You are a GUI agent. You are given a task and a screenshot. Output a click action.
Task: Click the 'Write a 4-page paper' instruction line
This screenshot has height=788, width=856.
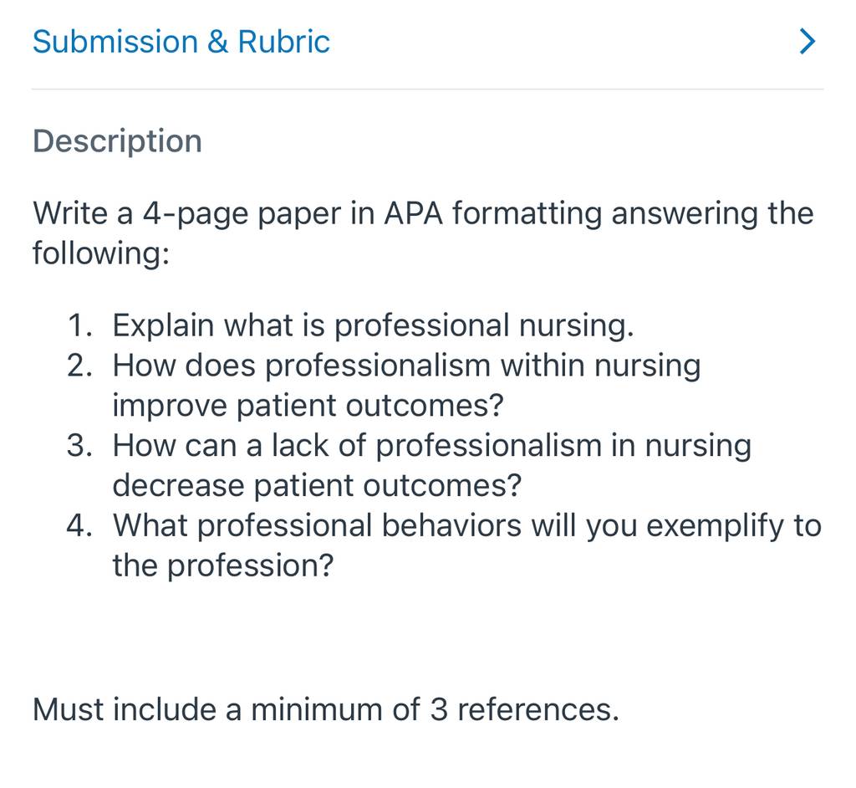click(423, 213)
